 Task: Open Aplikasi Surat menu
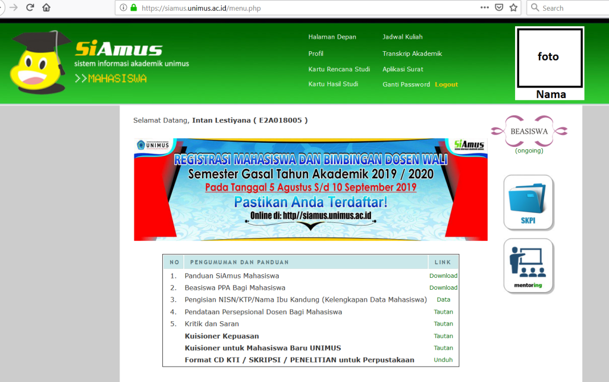click(x=403, y=69)
